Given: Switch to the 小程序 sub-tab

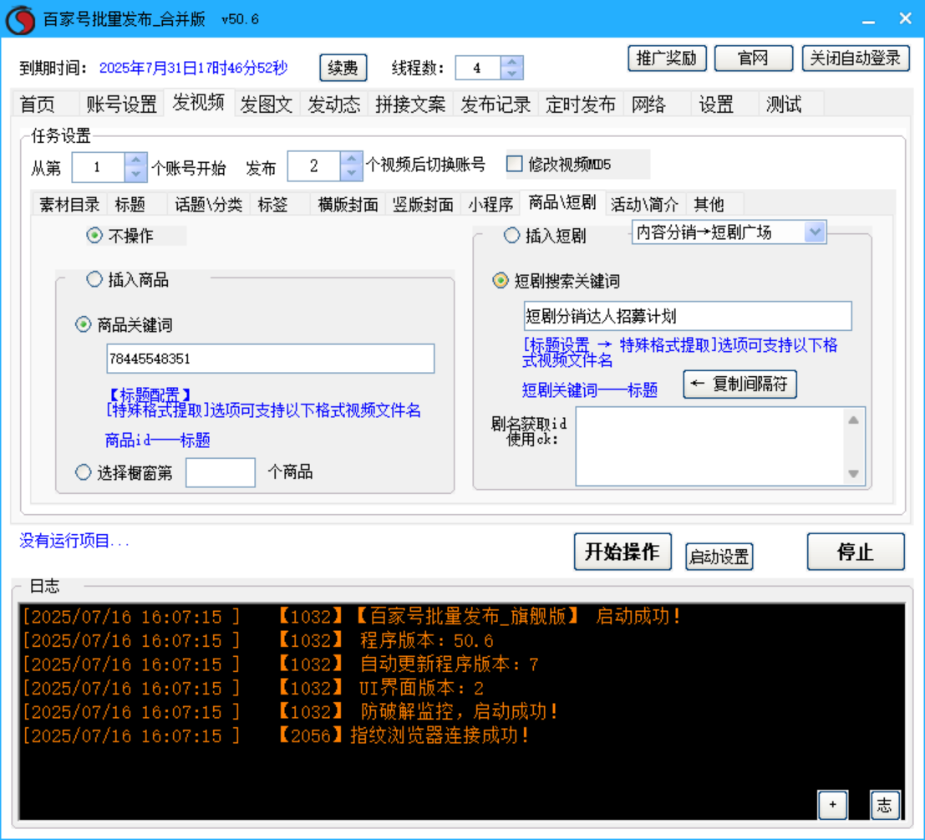Looking at the screenshot, I should (x=490, y=204).
